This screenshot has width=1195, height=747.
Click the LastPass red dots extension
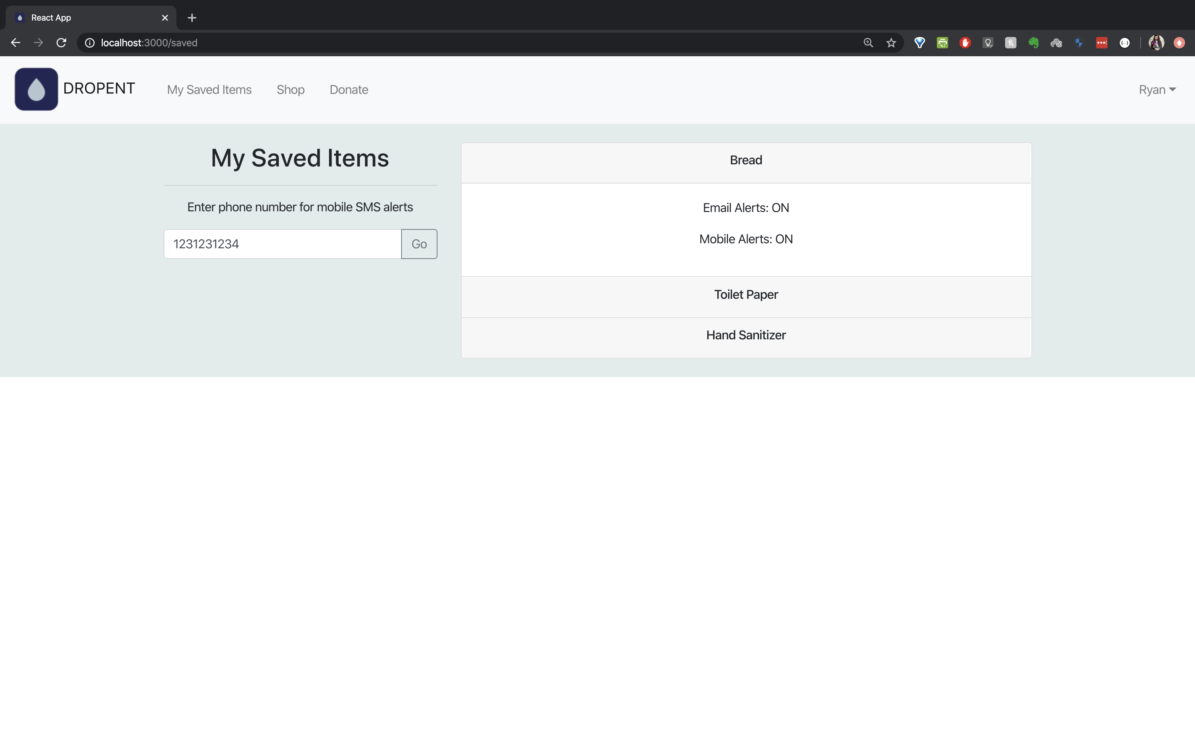pos(1101,43)
